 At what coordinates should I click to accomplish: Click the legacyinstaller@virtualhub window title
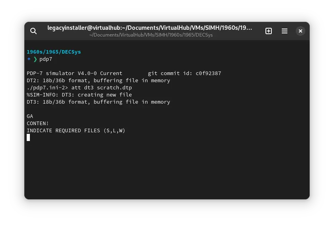click(150, 28)
